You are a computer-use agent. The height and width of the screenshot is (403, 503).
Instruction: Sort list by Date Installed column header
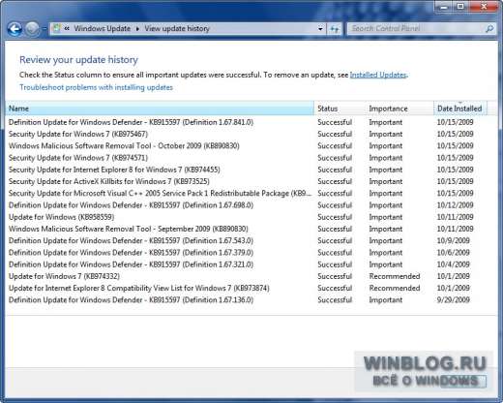tap(460, 108)
